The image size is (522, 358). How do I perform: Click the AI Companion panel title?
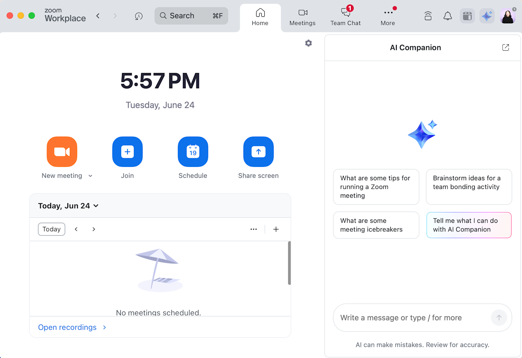click(415, 47)
